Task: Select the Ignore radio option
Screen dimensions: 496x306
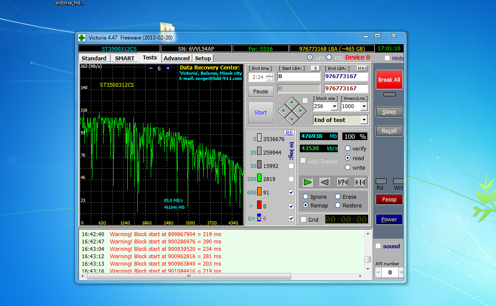Action: pyautogui.click(x=306, y=197)
